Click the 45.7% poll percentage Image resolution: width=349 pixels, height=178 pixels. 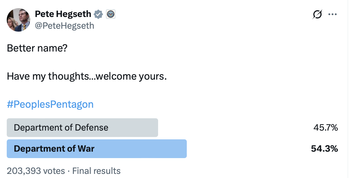click(325, 128)
